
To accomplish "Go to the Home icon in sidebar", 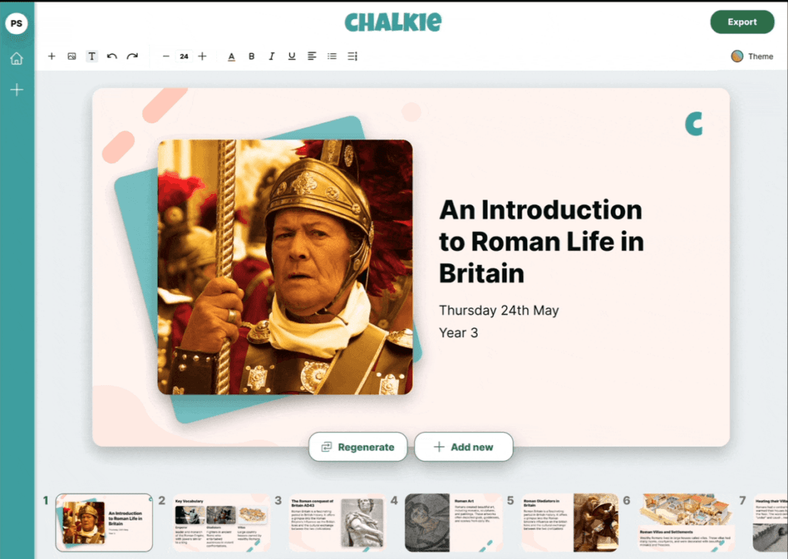I will [x=17, y=59].
